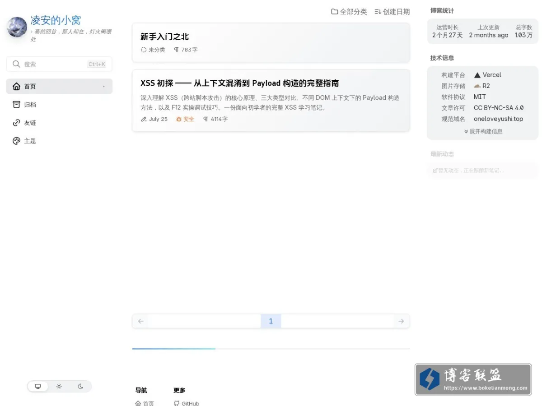Focus the 搜索 search field

tap(59, 64)
